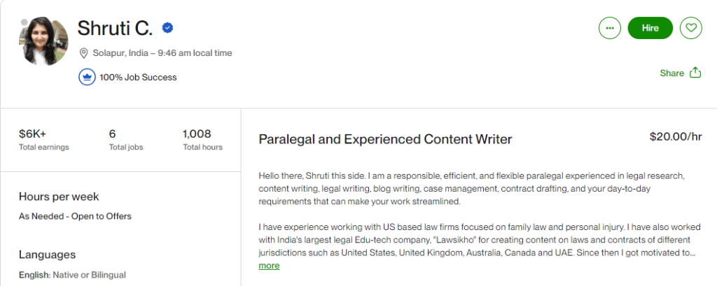Screen dimensions: 717x286
Task: Click the 100% Job Success label
Action: coord(138,77)
